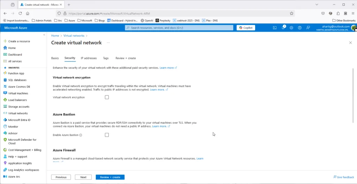Open the browser list all tabs arrow
Image resolution: width=357 pixels, height=184 pixels.
coord(317,5)
